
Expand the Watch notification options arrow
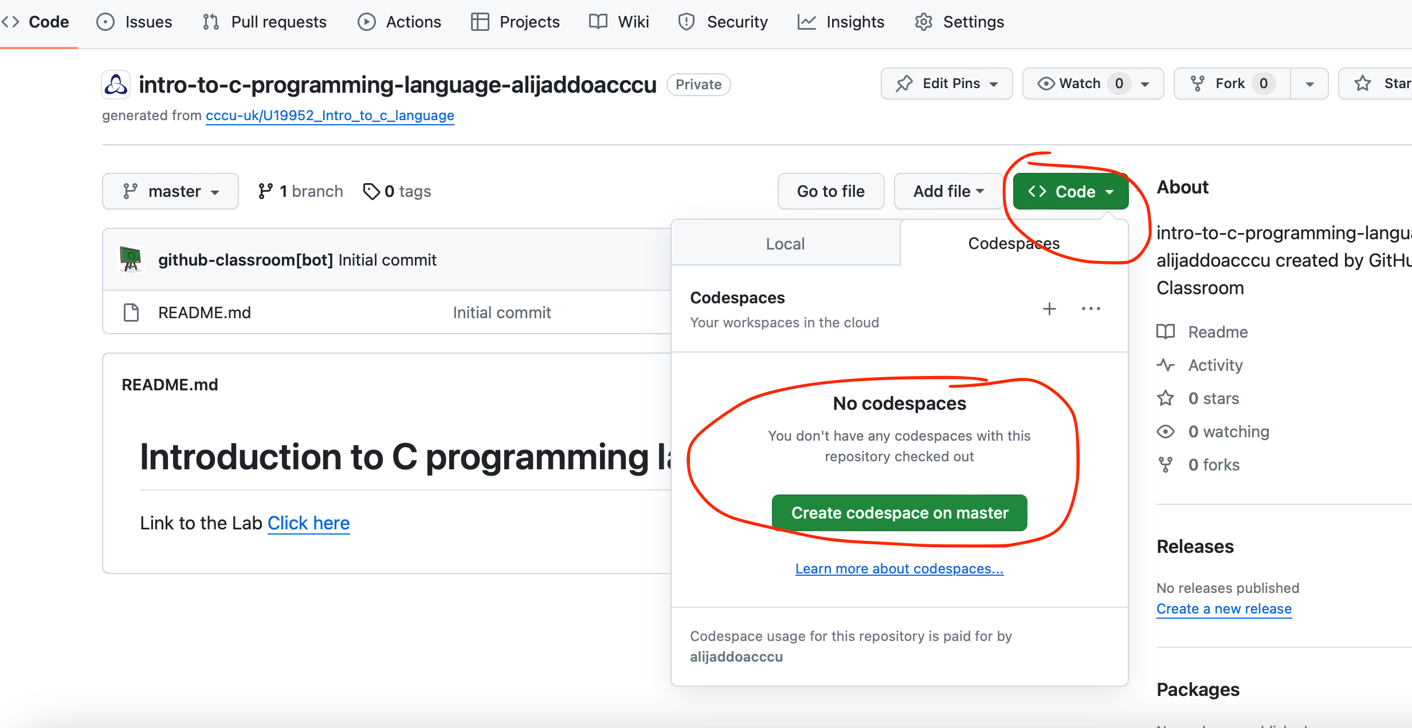(x=1146, y=84)
